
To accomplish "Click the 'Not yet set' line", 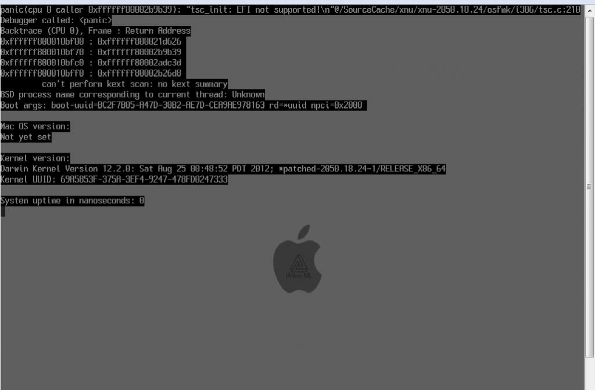I will point(26,137).
